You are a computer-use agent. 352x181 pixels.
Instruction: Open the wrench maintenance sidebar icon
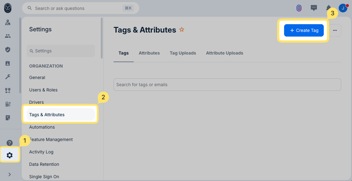click(8, 77)
